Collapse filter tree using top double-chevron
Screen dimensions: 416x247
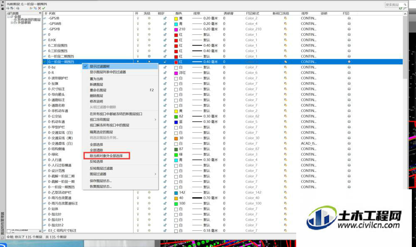[x=40, y=13]
